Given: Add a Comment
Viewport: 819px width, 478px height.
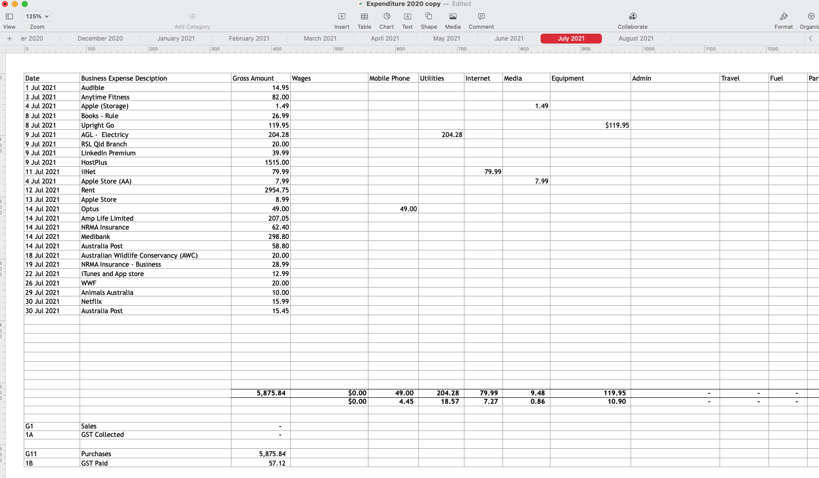Looking at the screenshot, I should (481, 16).
